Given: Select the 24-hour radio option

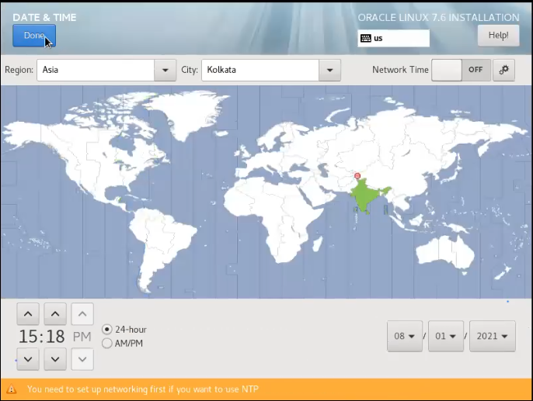Looking at the screenshot, I should [x=124, y=330].
